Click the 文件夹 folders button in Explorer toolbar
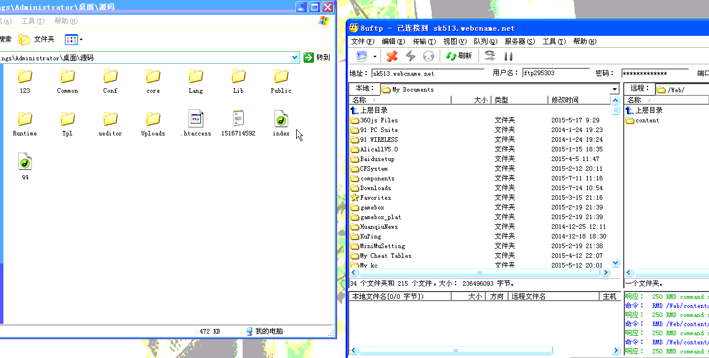This screenshot has height=358, width=709. tap(37, 39)
